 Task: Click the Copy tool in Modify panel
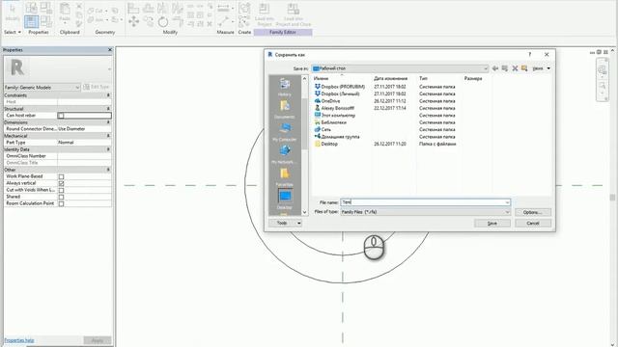tap(149, 21)
